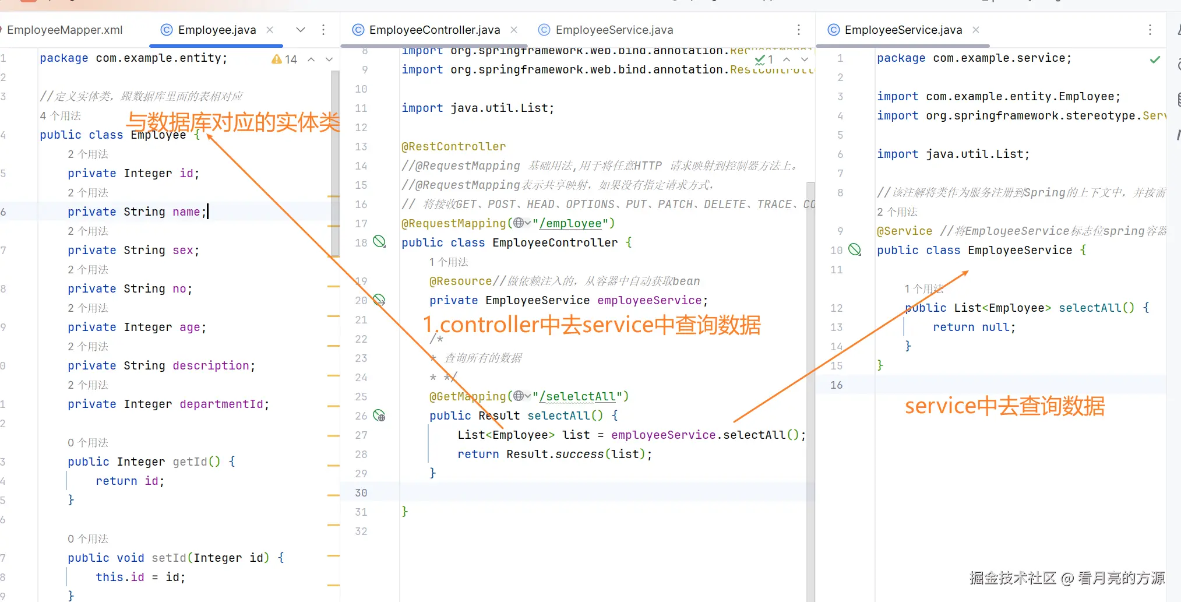Click the EmployeeController.java vertical scrollbar
The height and width of the screenshot is (602, 1181).
pos(810,390)
